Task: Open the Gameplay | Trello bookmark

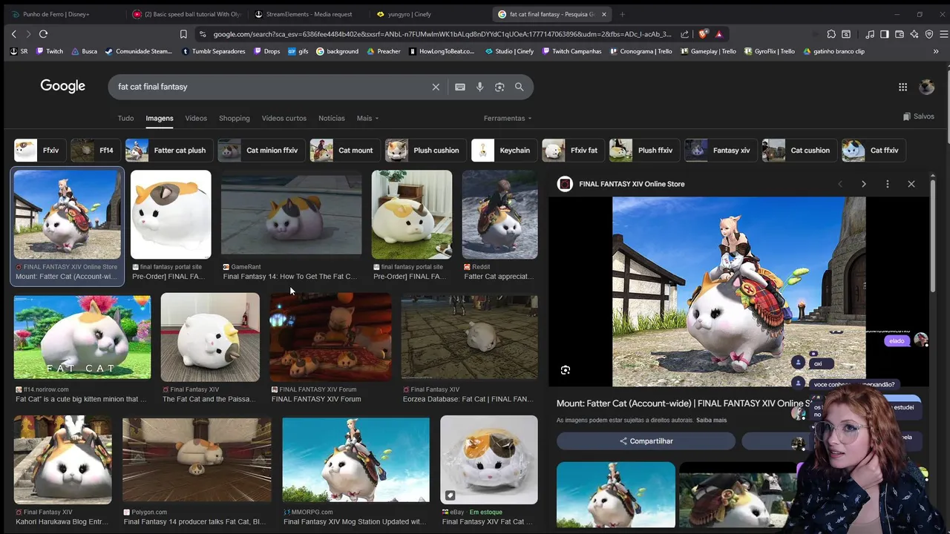Action: point(708,51)
